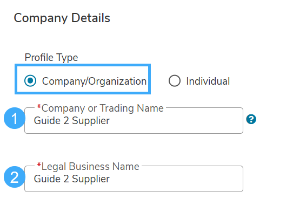This screenshot has height=219, width=293.
Task: Click the Profile Type label
Action: pyautogui.click(x=51, y=57)
